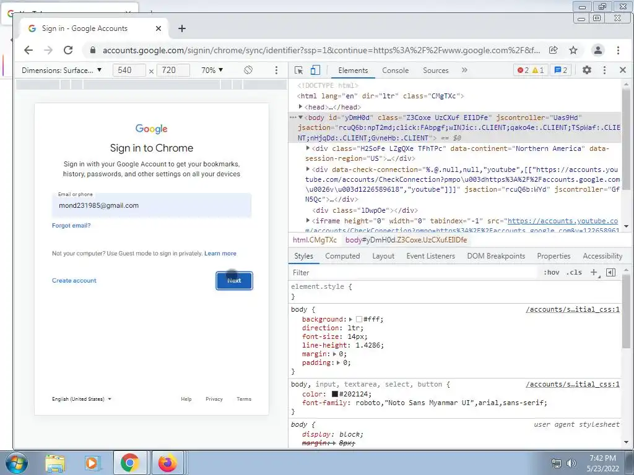
Task: Click the browser back arrow
Action: point(28,50)
